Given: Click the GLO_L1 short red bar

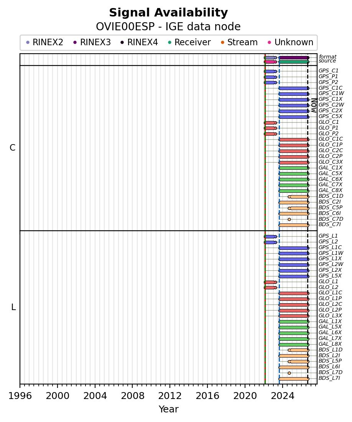Looking at the screenshot, I should click(x=270, y=282).
